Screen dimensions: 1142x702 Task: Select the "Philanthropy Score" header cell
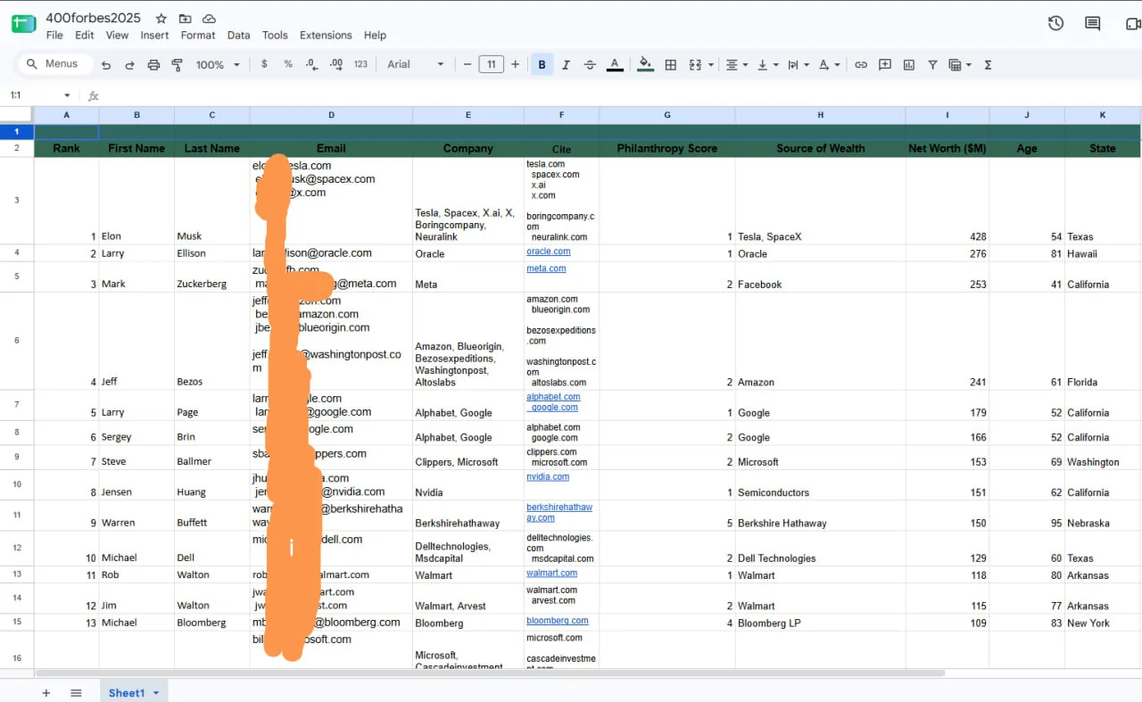click(667, 148)
